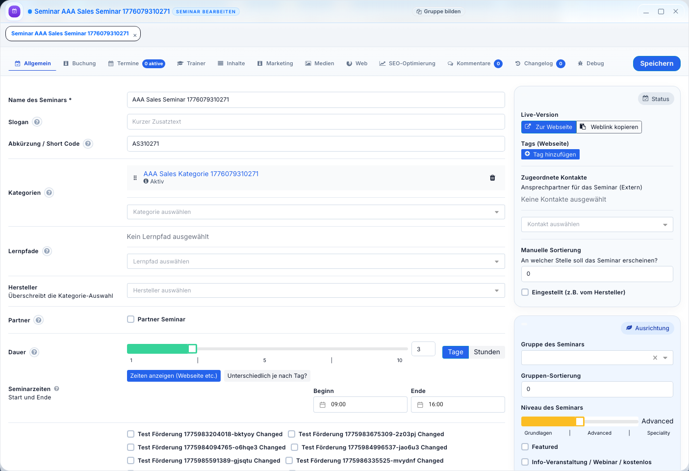Open help icon next to Abkürzung / Short Code

point(88,144)
